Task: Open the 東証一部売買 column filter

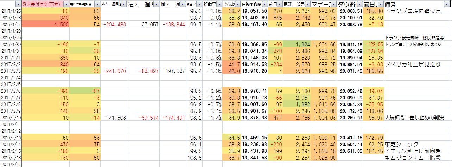Action: coord(308,4)
